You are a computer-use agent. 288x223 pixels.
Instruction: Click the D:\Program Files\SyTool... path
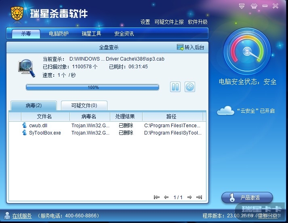[x=173, y=133]
